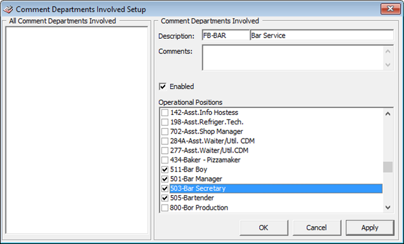Select the 800-Bor Production row text
404x244 pixels.
click(199, 208)
